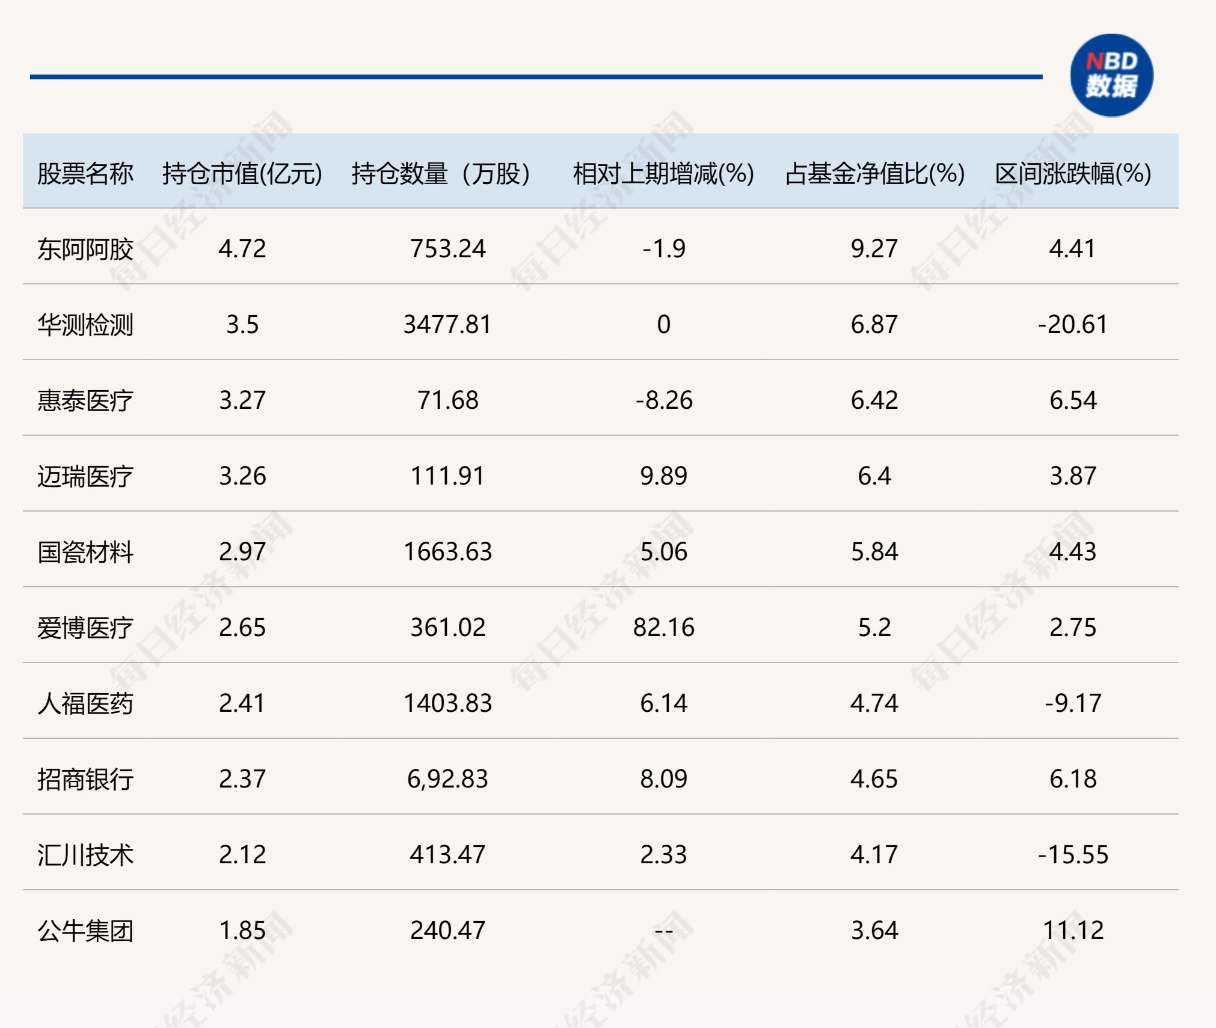
Task: Click the 持仓市值(亿元) column header
Action: pos(242,173)
